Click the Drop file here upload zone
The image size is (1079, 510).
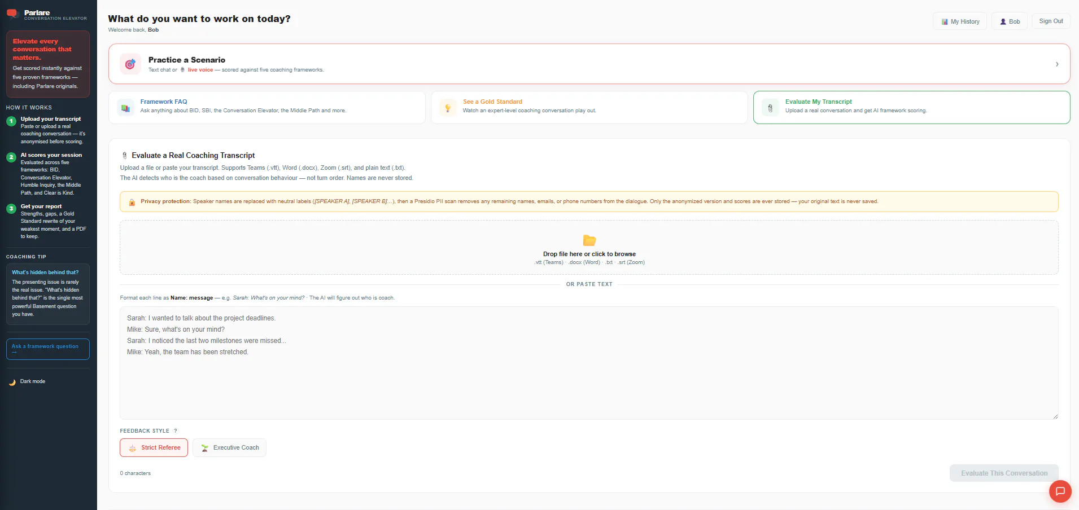pyautogui.click(x=589, y=248)
